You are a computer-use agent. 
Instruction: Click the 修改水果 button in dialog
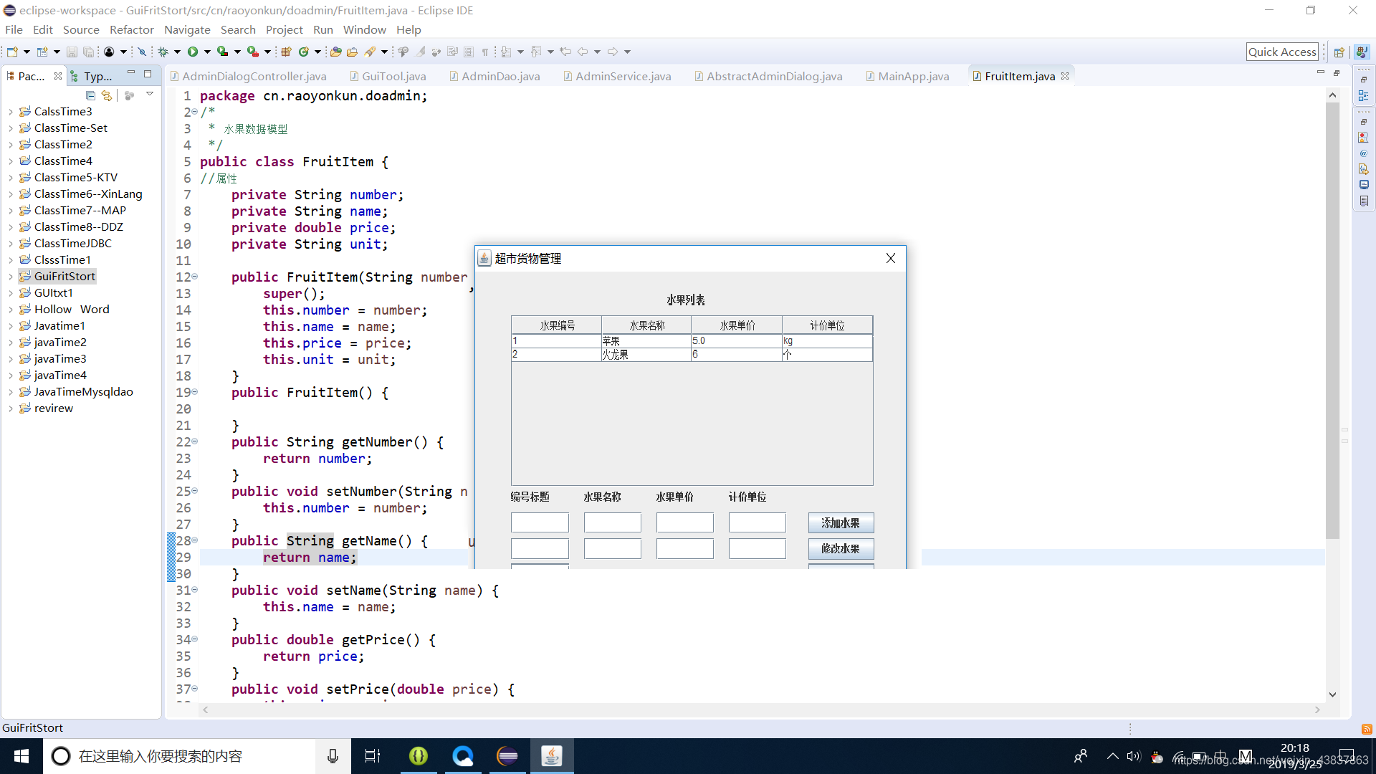(841, 549)
